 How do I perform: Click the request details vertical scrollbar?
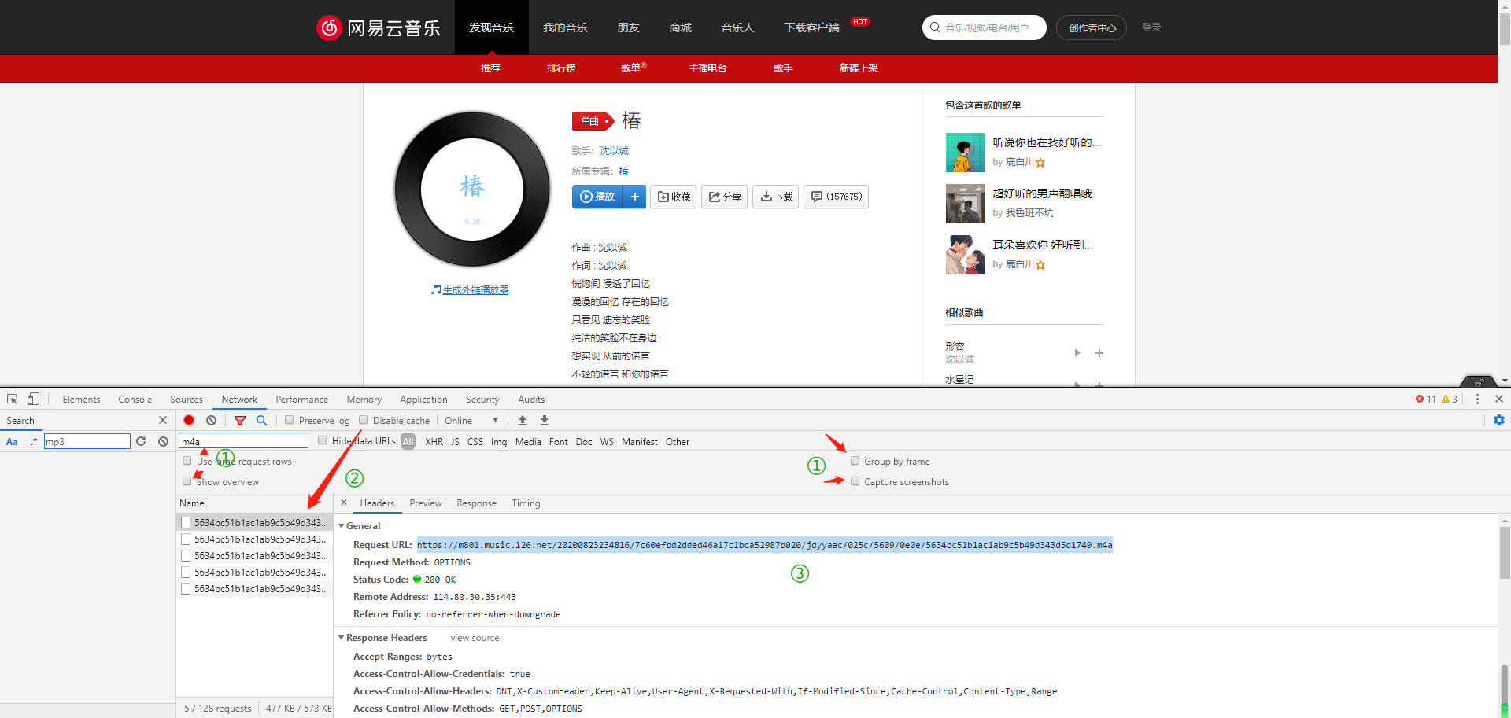coord(1505,551)
